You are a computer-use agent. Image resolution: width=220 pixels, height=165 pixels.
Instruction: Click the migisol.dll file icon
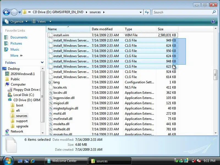click(51, 103)
